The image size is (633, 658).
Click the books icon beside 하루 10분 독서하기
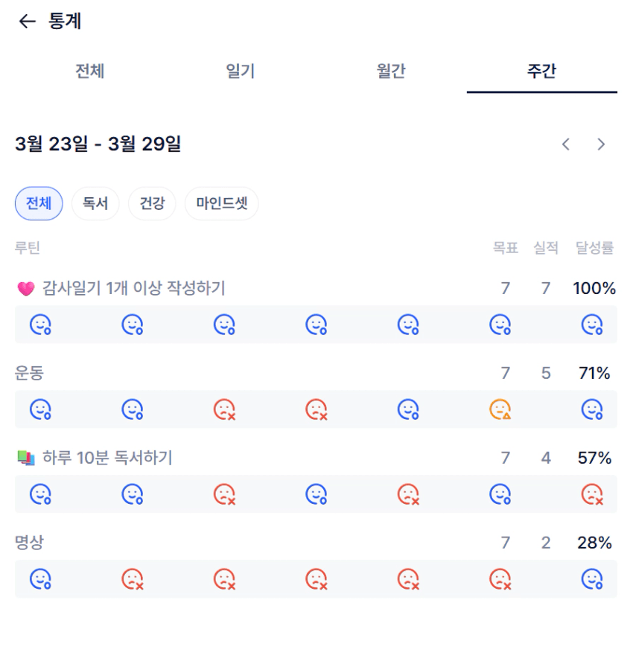26,459
